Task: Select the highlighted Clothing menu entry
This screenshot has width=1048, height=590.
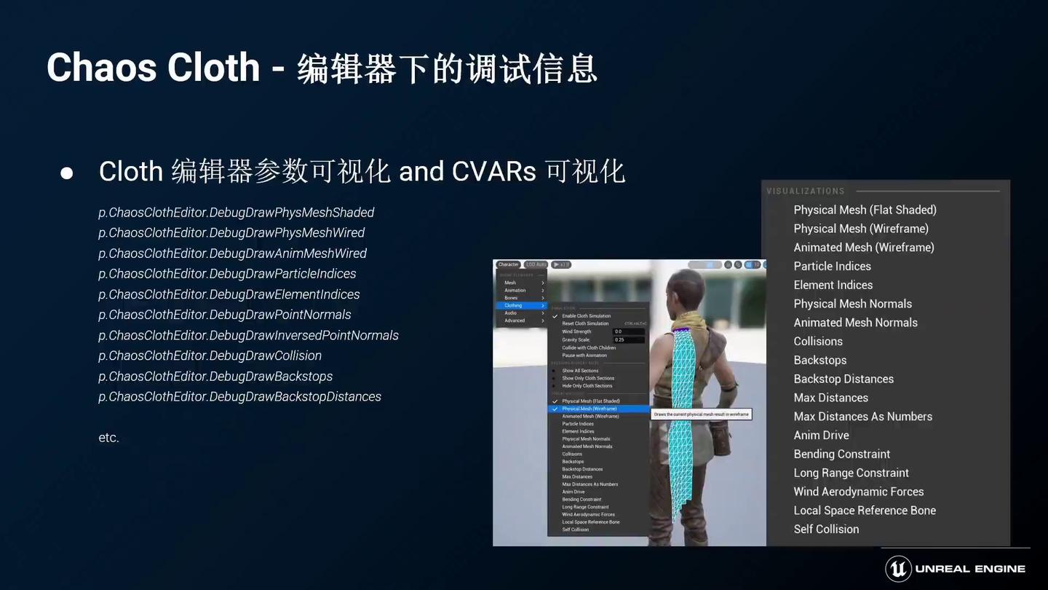Action: pos(521,306)
